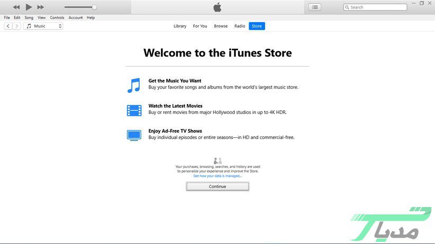The image size is (435, 244).
Task: Switch to the Library tab
Action: click(x=180, y=26)
